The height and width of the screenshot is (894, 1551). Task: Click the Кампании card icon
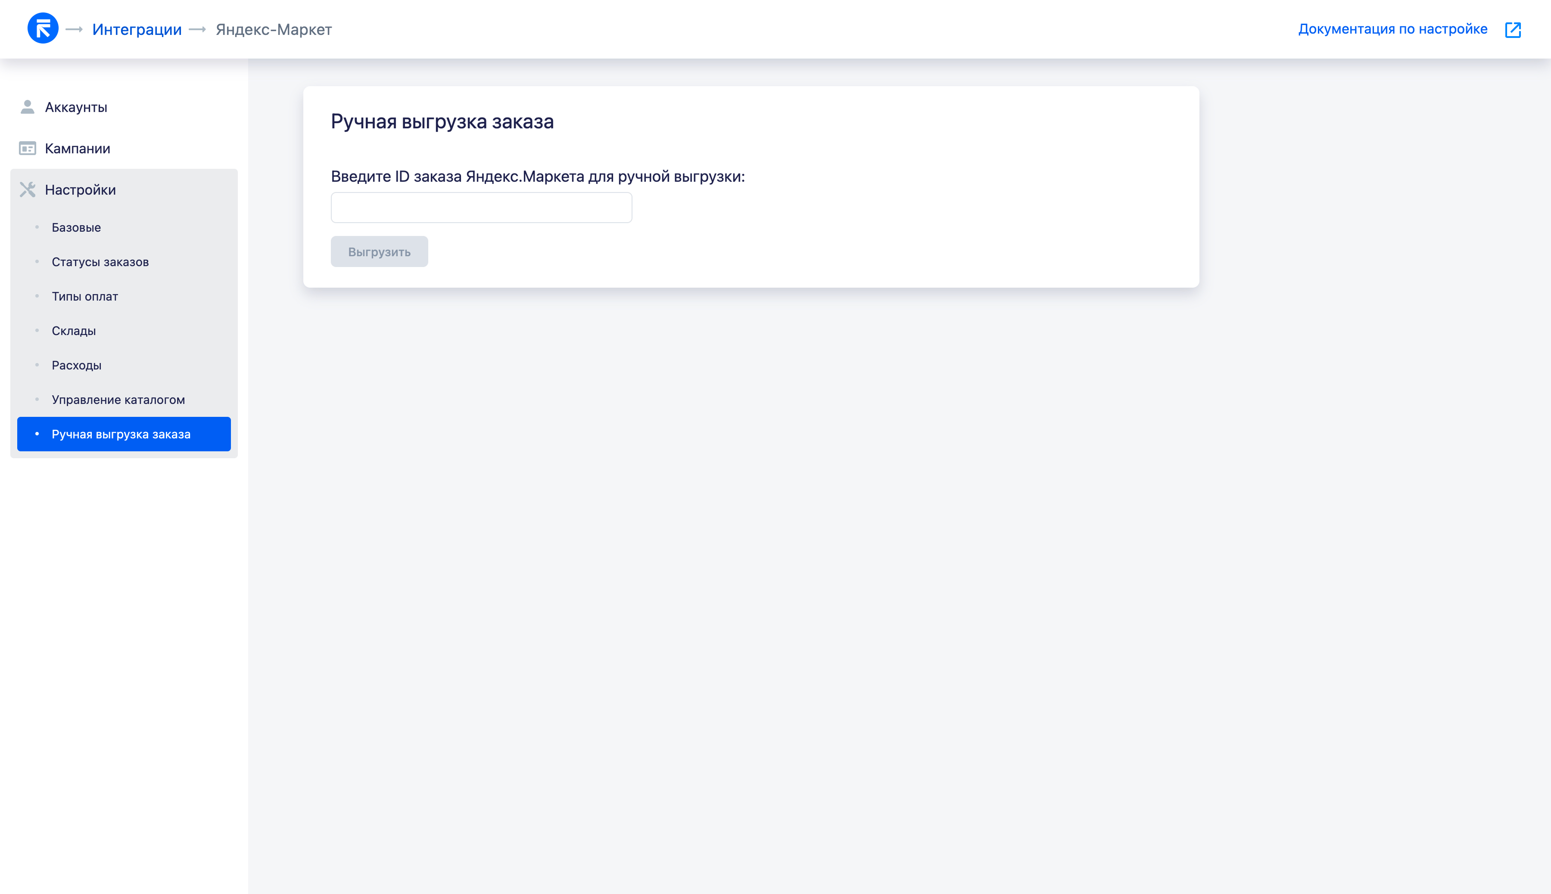pyautogui.click(x=28, y=149)
